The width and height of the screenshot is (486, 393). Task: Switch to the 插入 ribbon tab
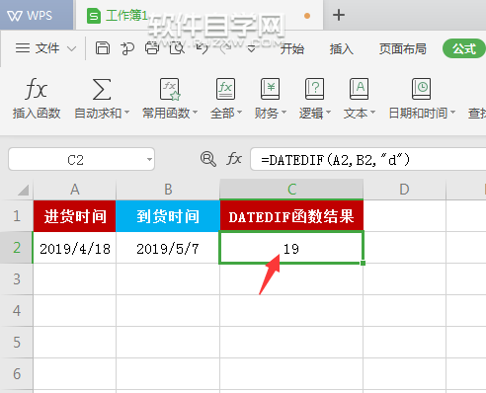pos(342,48)
